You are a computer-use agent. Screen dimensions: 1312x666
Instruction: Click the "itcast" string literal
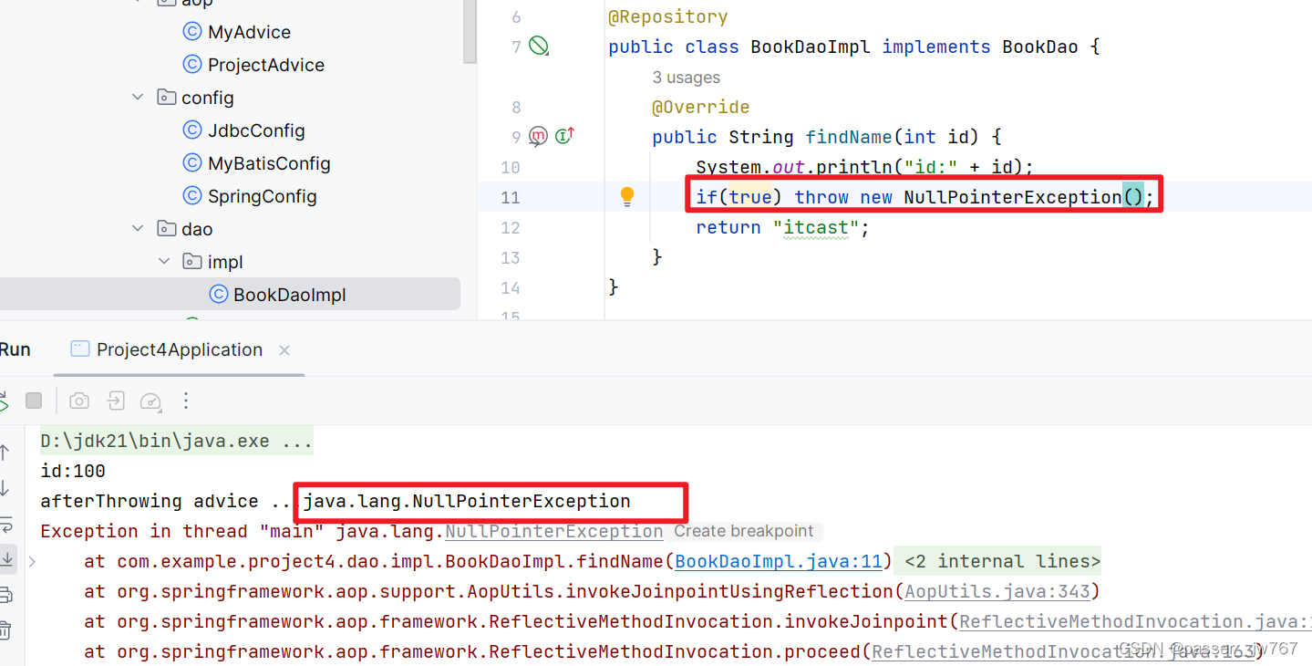(x=816, y=227)
